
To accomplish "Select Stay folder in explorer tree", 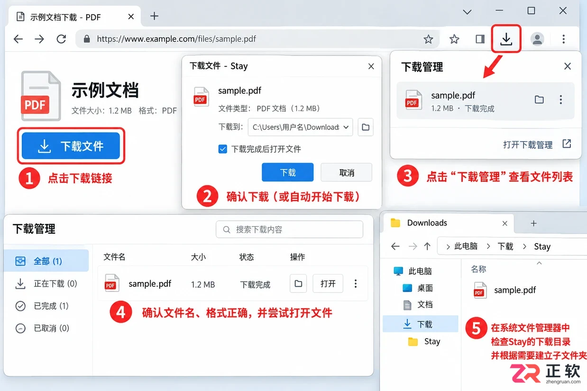I will point(424,341).
